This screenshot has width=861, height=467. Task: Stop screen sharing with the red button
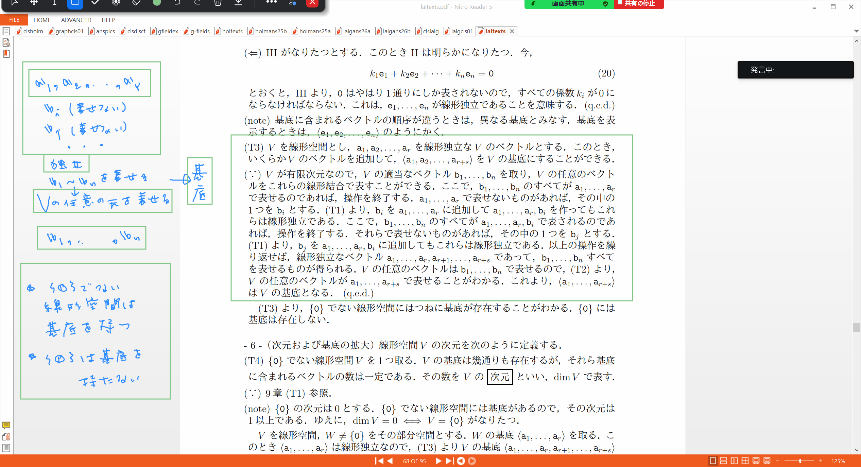pyautogui.click(x=639, y=4)
